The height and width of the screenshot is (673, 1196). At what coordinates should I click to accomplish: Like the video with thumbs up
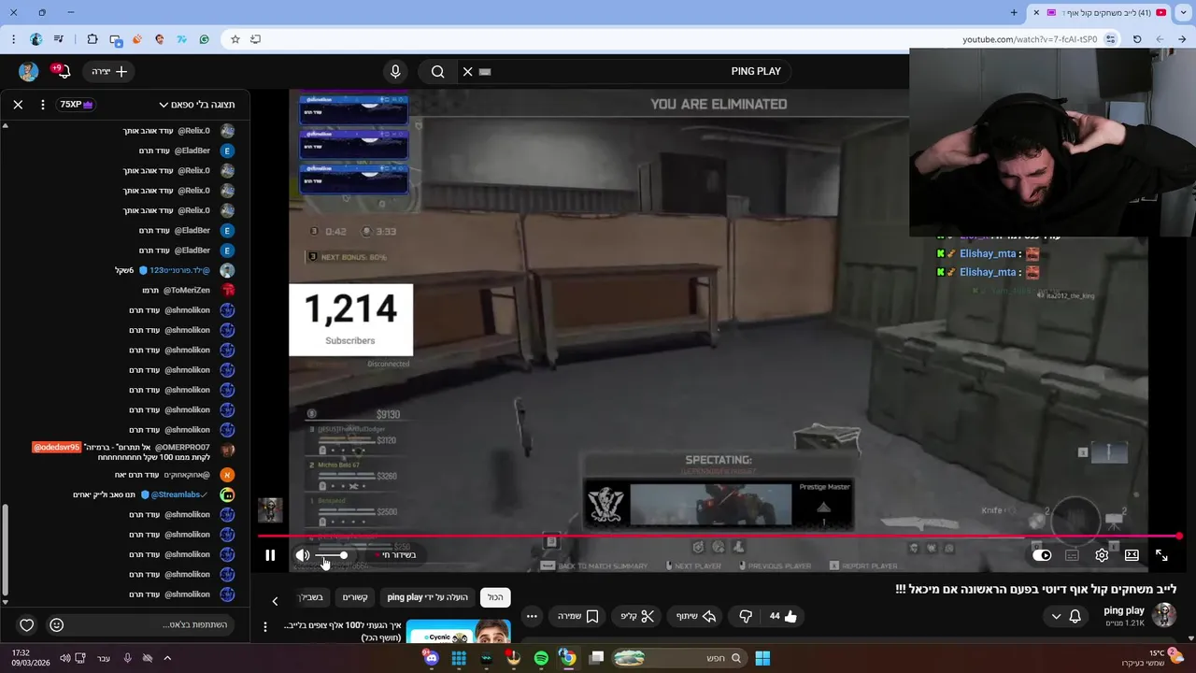(x=782, y=616)
